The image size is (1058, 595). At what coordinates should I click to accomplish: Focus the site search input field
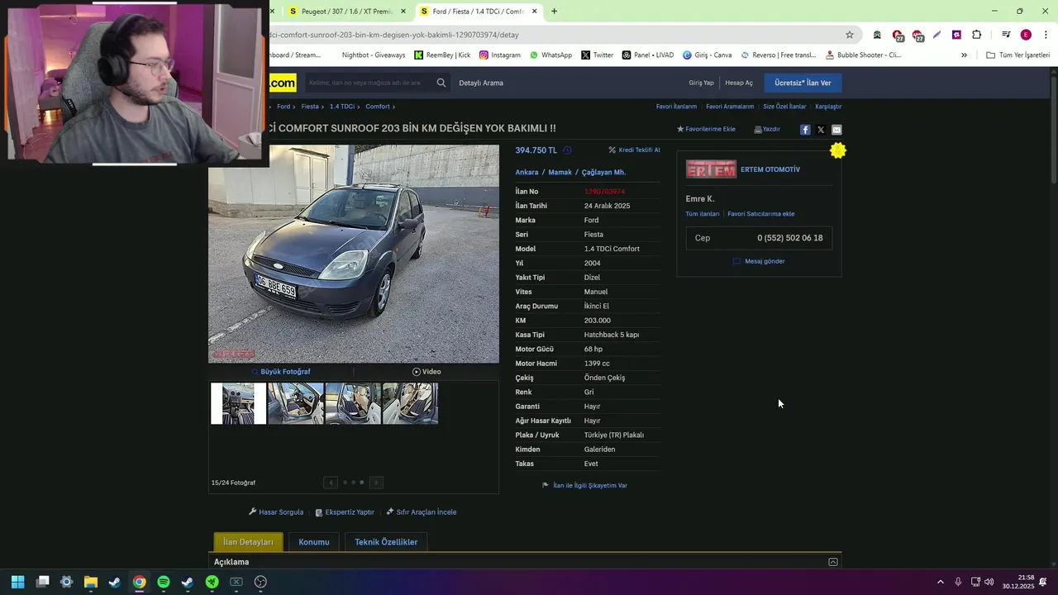point(368,83)
